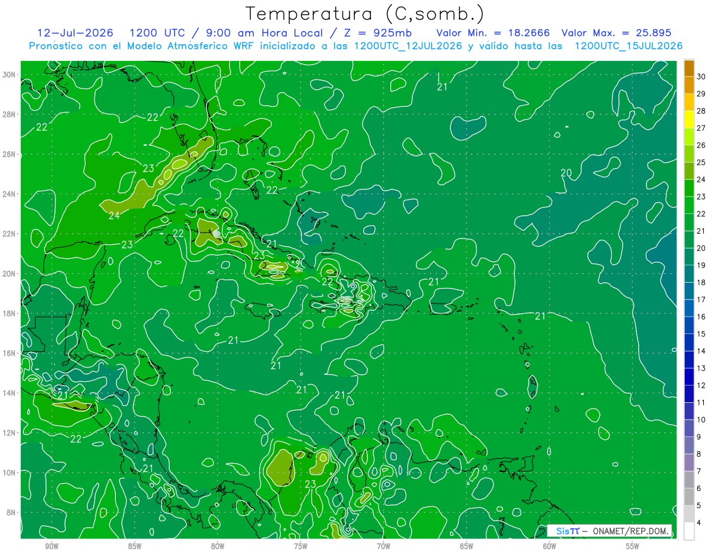Click the color scale label "29"

(701, 94)
